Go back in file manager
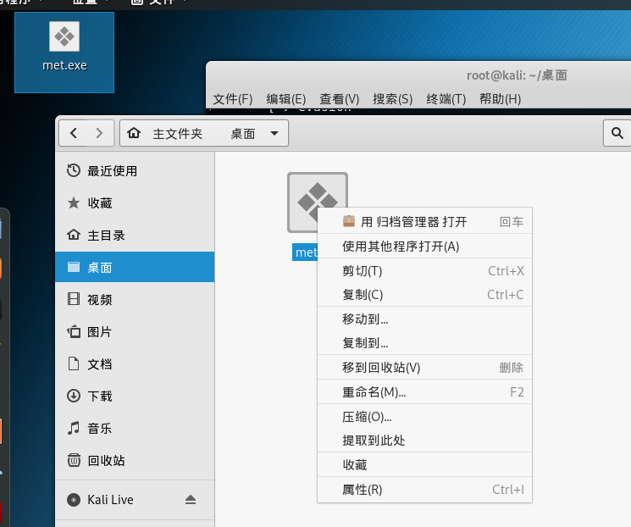Screen dimensions: 631x527 [x=73, y=133]
